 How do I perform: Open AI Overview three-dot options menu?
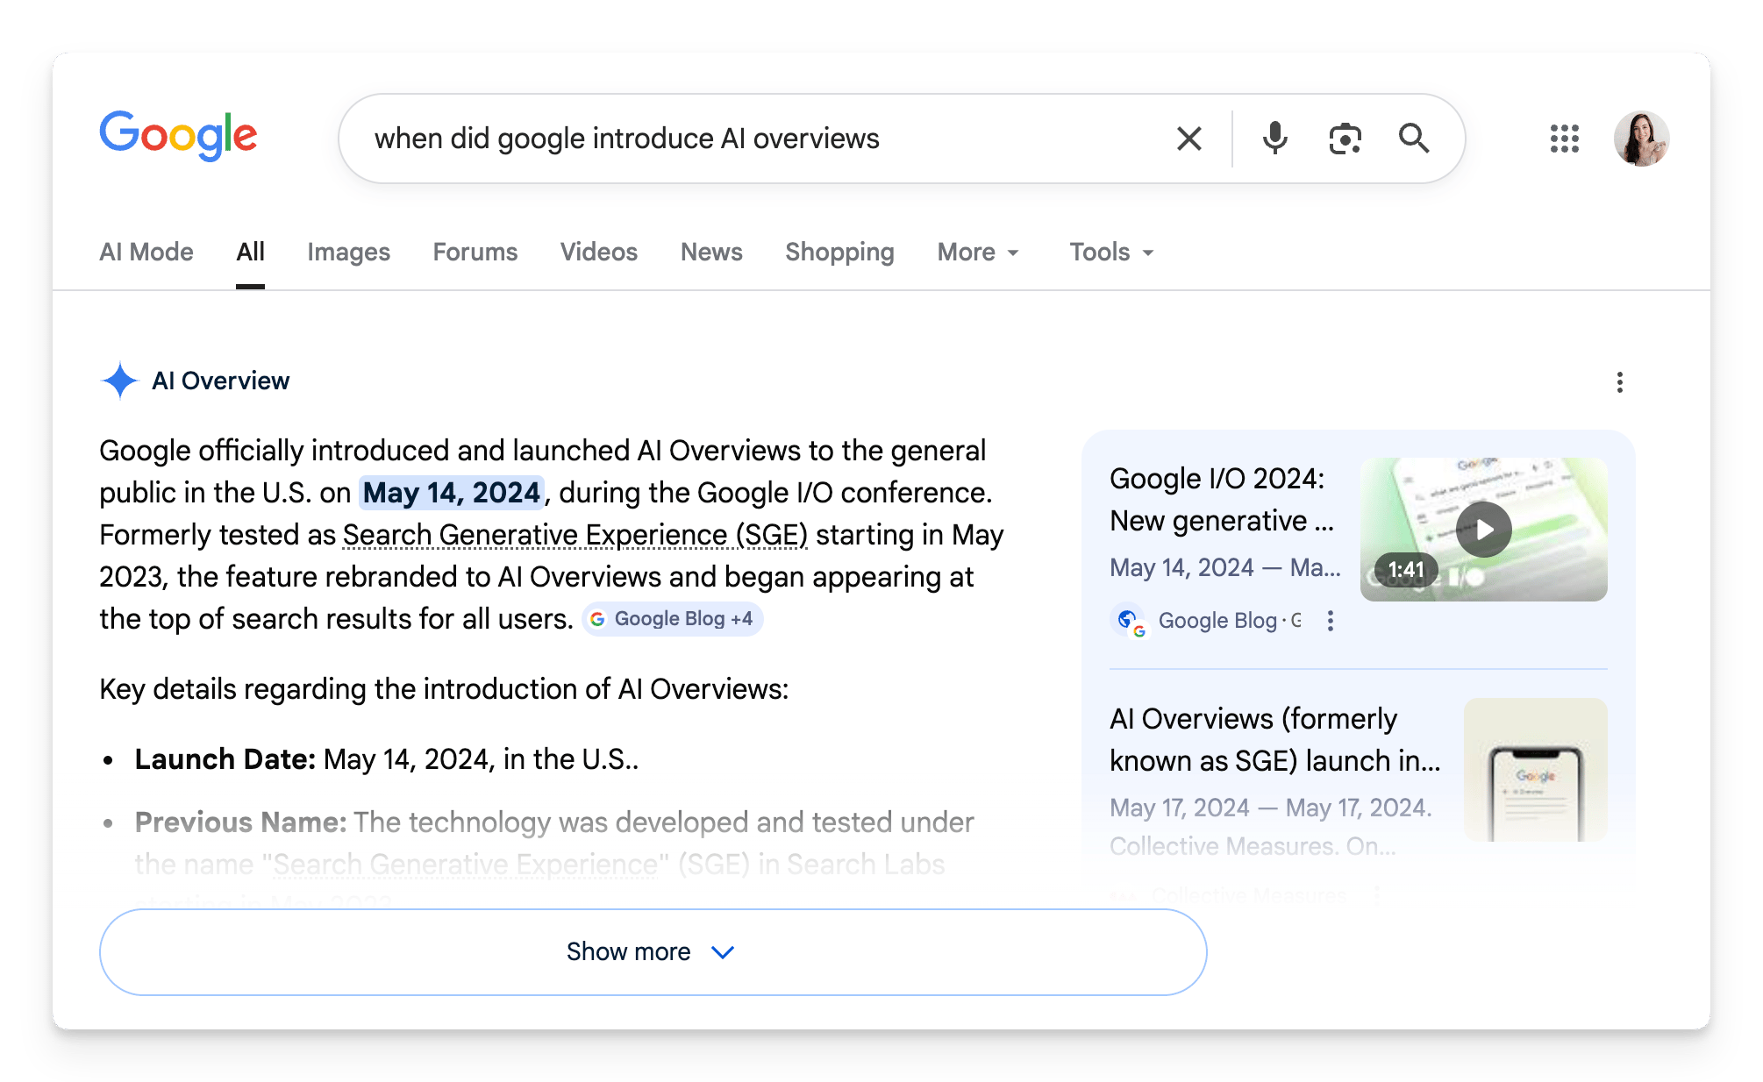(1619, 382)
